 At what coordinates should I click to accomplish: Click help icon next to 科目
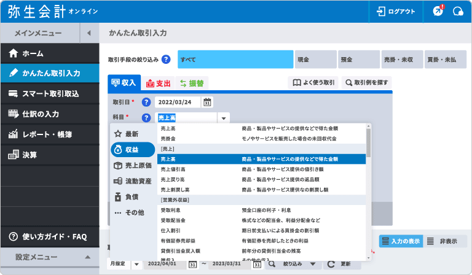146,118
